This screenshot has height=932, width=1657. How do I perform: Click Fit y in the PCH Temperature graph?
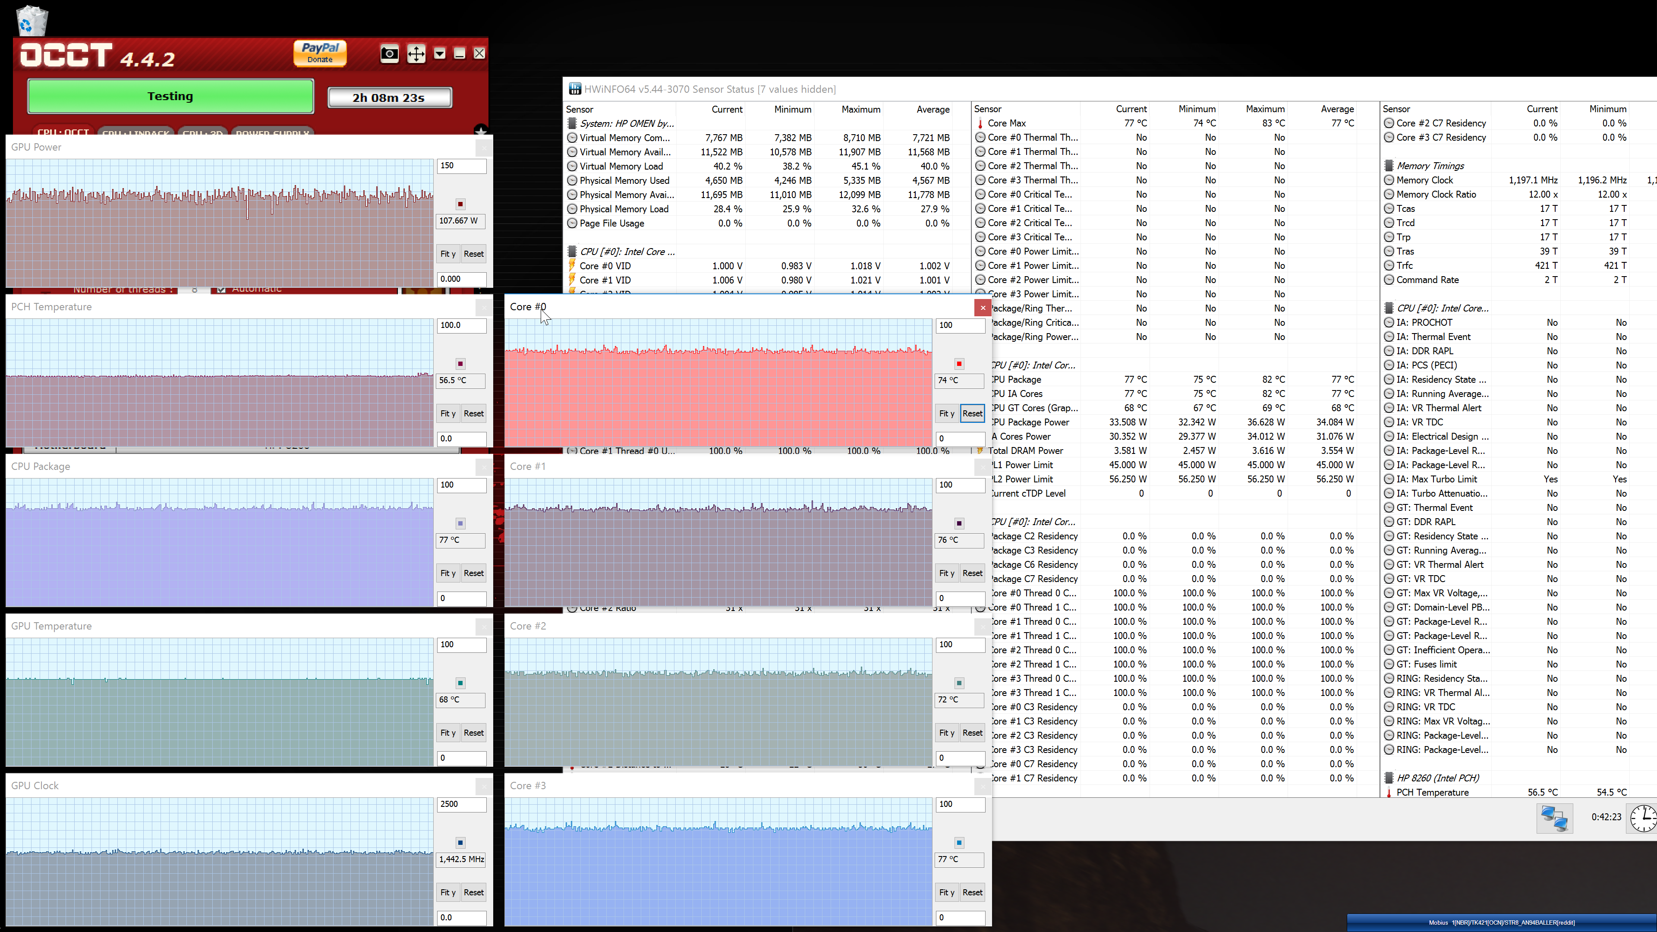[448, 413]
